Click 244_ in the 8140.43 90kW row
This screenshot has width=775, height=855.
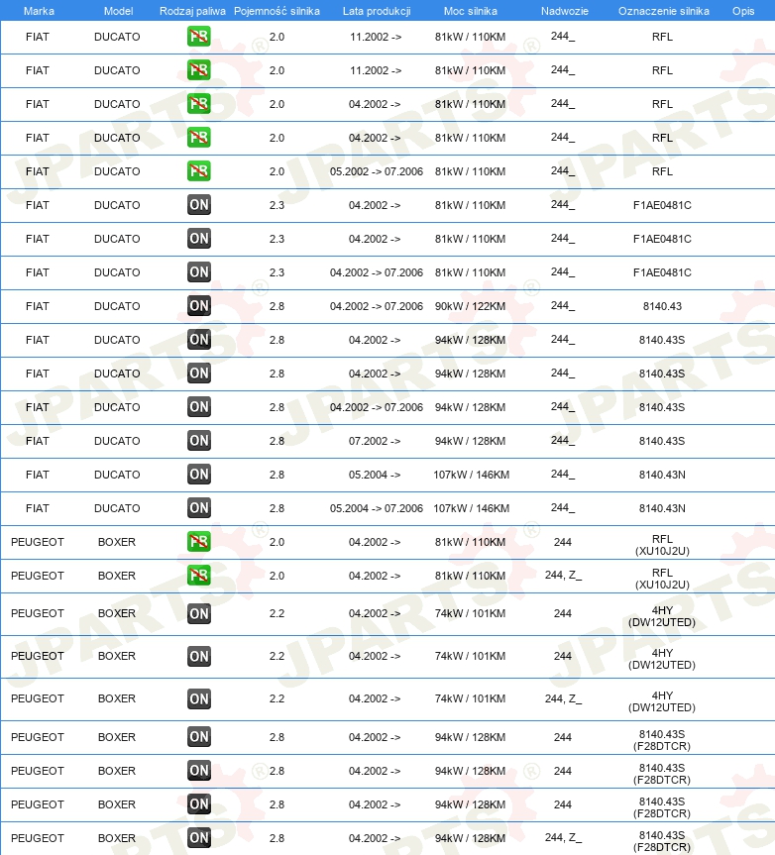(x=563, y=306)
